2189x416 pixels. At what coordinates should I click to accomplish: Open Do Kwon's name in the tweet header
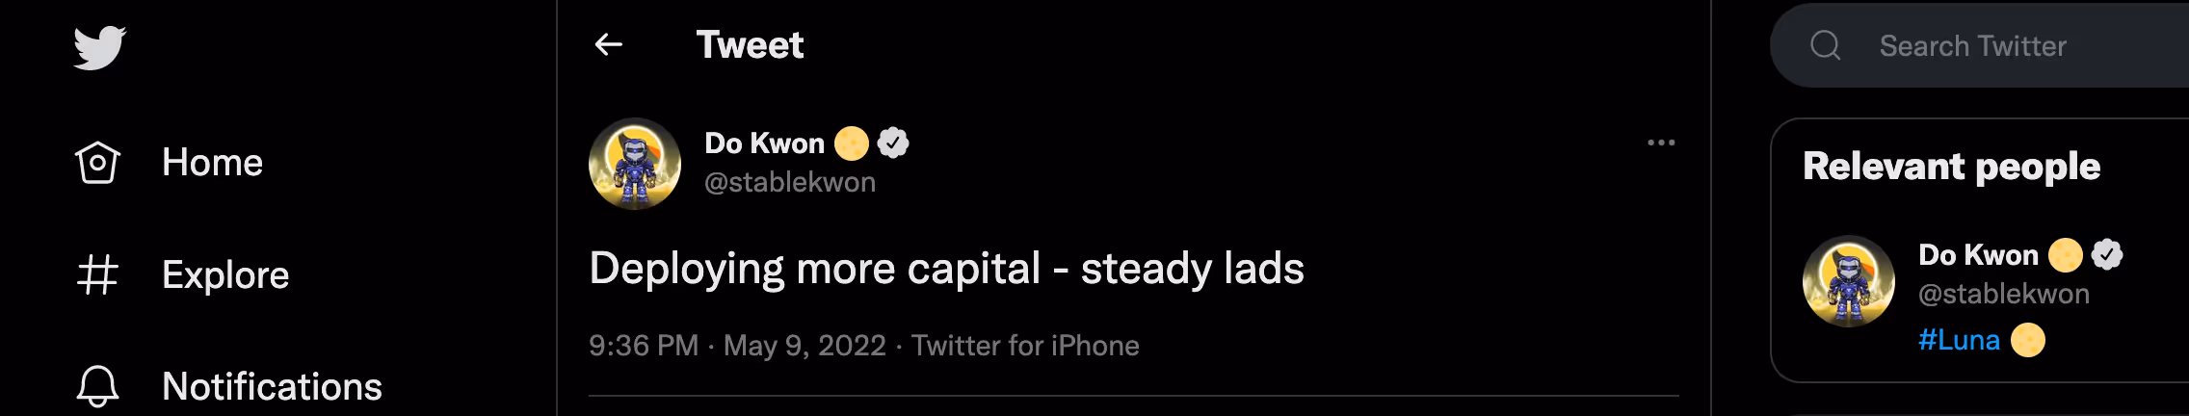coord(764,143)
